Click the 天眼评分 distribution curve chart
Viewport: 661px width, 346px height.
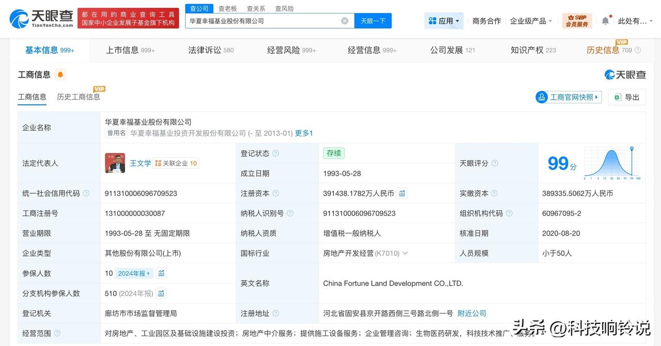click(612, 163)
